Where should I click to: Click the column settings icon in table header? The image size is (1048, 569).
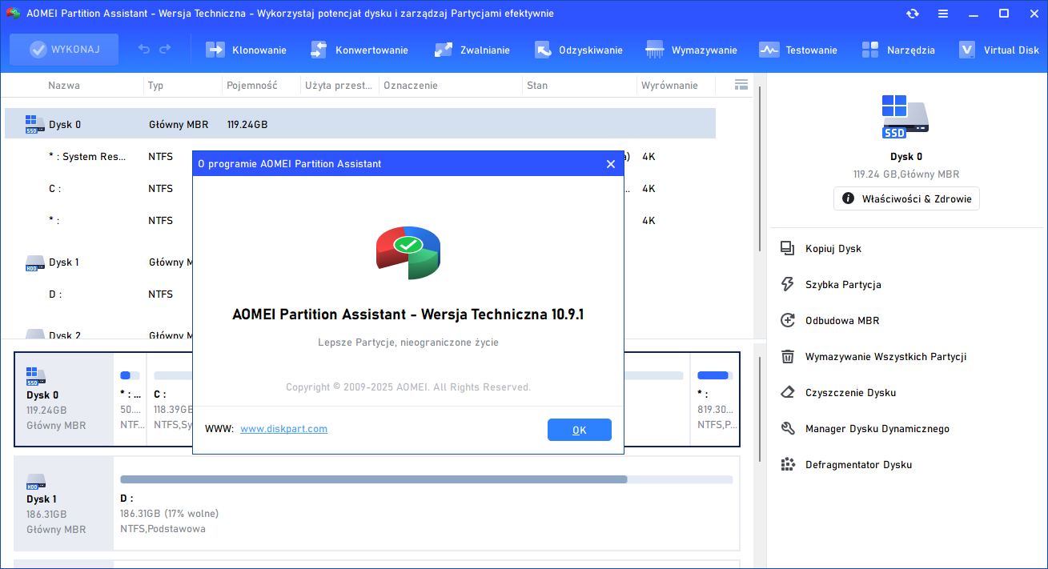click(741, 85)
